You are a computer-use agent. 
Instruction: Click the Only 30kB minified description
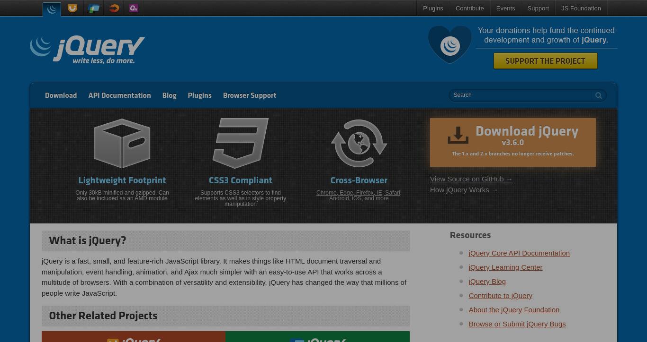pos(122,196)
